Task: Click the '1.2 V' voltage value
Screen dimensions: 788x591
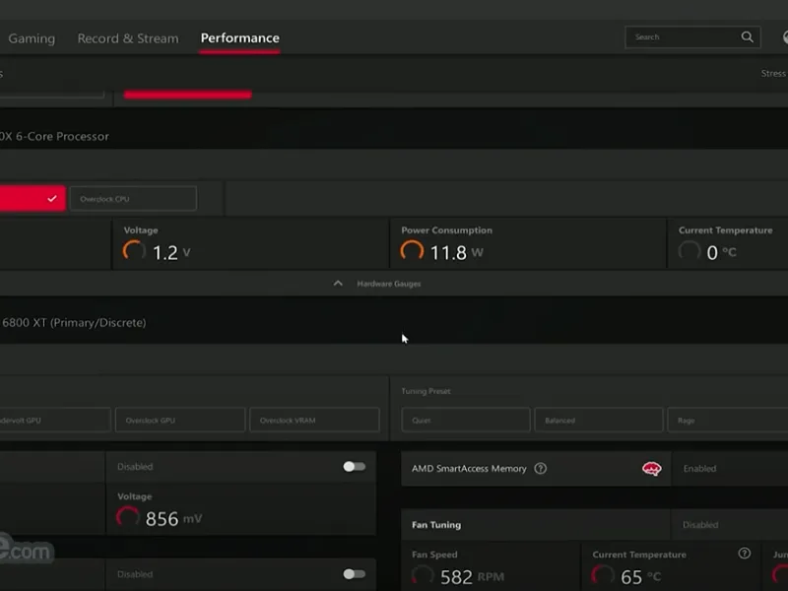Action: tap(171, 252)
